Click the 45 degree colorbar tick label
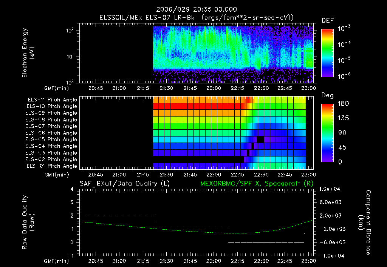This screenshot has width=387, height=267. point(342,147)
